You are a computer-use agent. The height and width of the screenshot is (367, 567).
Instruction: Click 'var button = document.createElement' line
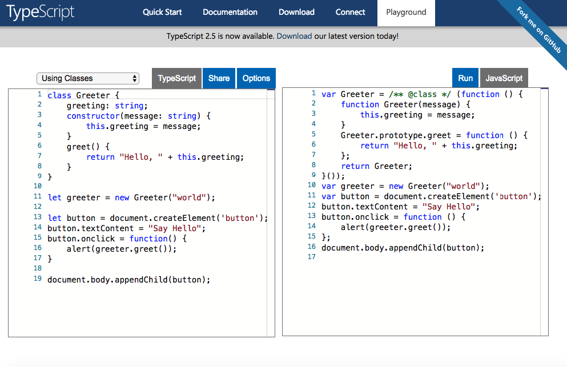click(x=432, y=196)
